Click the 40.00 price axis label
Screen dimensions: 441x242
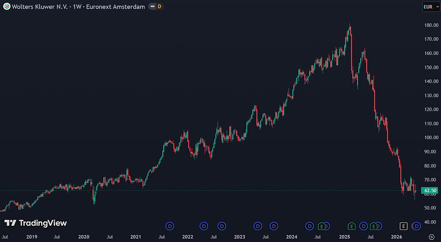coord(431,222)
